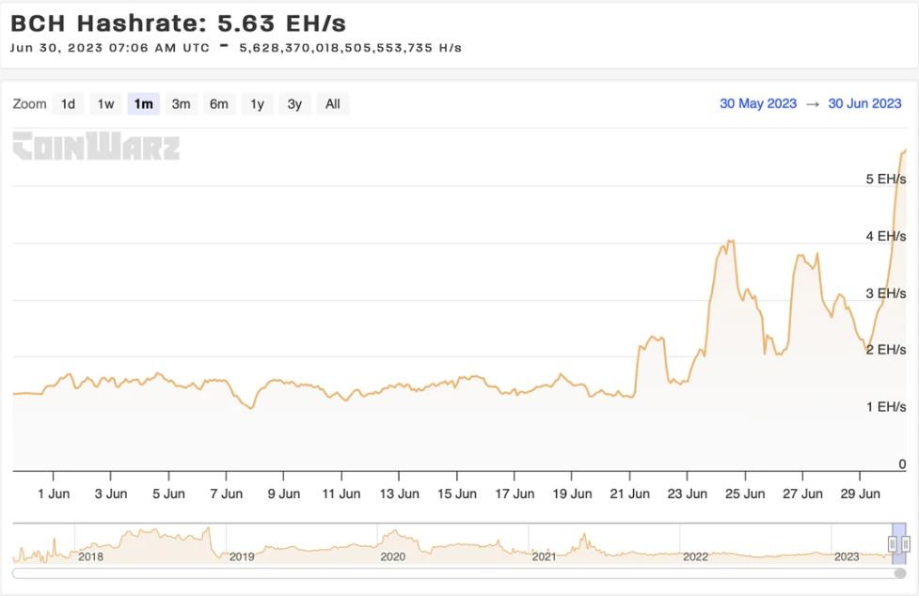Click the 2021 label in the navigator
Image resolution: width=919 pixels, height=596 pixels.
[544, 557]
